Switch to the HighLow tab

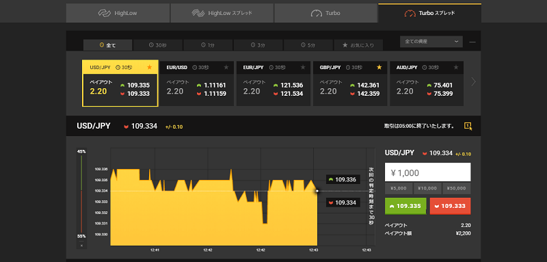(x=118, y=13)
